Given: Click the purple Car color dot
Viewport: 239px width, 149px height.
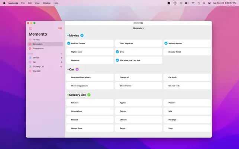Looking at the screenshot, I should [68, 69].
